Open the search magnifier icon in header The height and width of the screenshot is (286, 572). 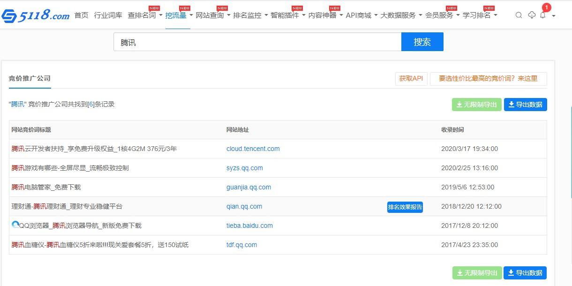[x=519, y=15]
